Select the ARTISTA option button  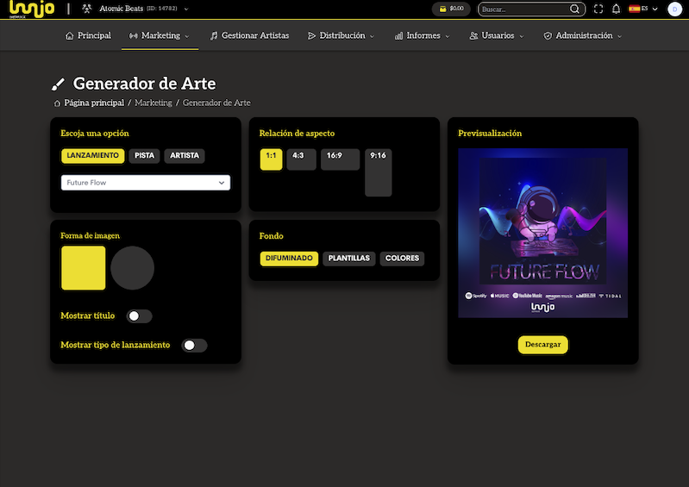click(185, 156)
